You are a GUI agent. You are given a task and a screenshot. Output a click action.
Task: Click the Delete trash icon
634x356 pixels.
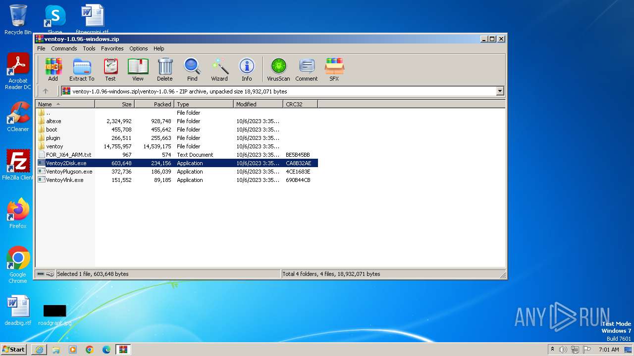[x=165, y=69]
